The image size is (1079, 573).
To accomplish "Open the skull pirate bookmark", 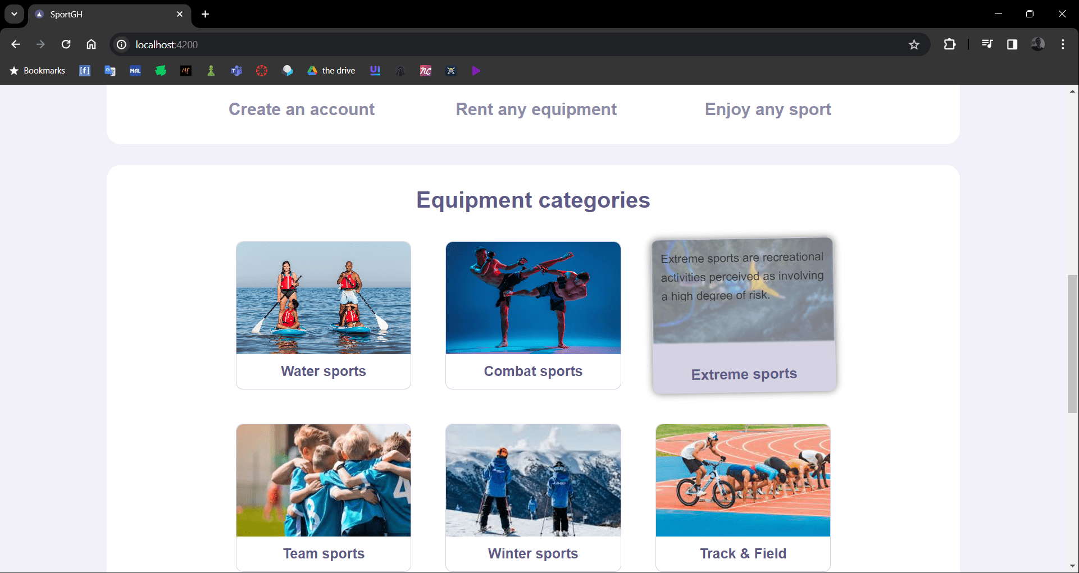I will [x=451, y=71].
